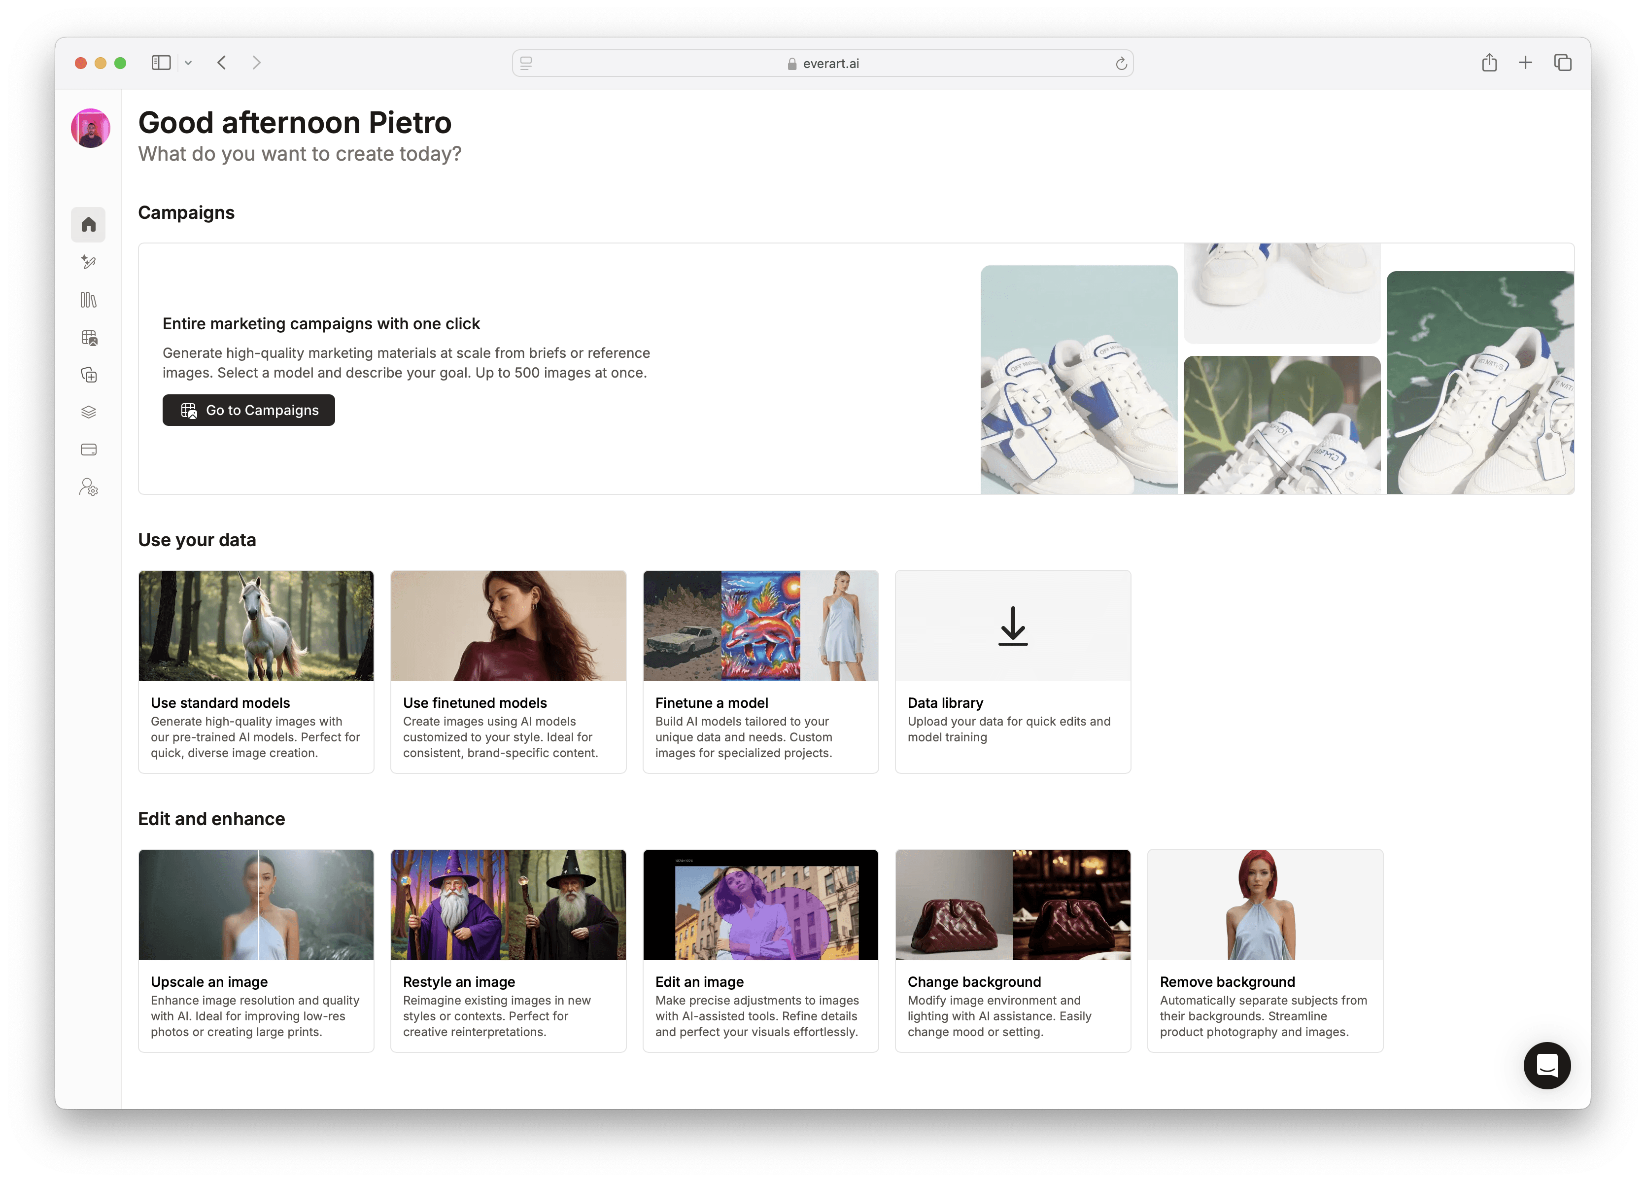Click the Safari share icon

click(x=1489, y=63)
